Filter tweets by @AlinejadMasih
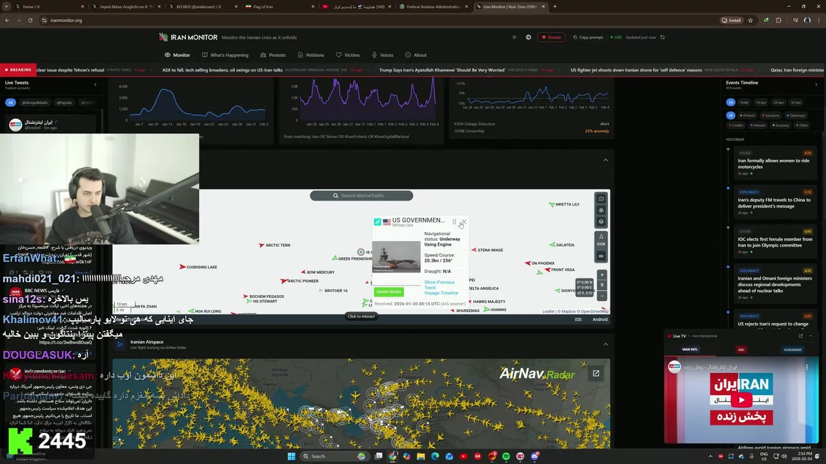 (35, 102)
